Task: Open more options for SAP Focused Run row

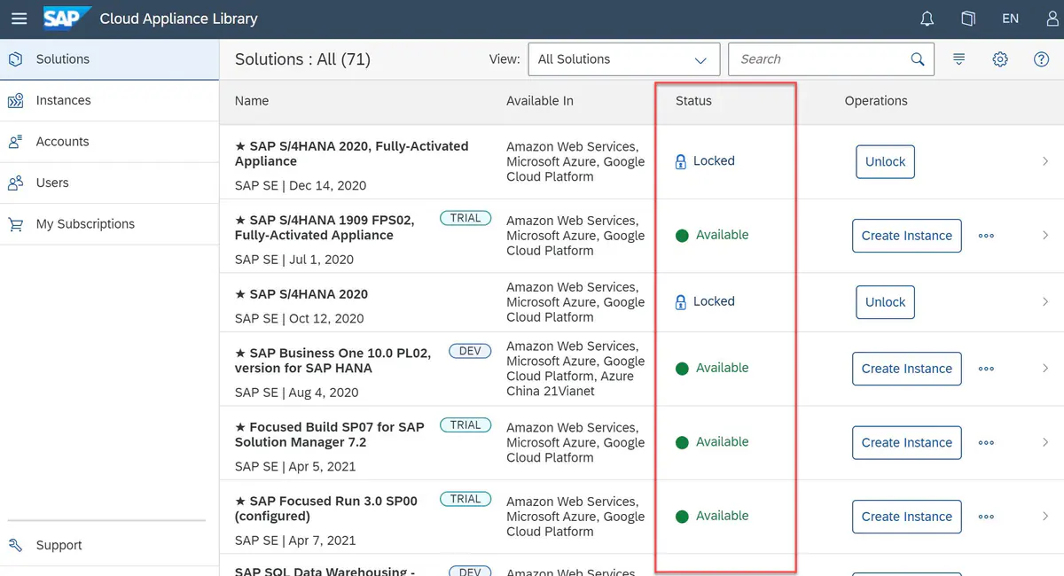Action: coord(986,517)
